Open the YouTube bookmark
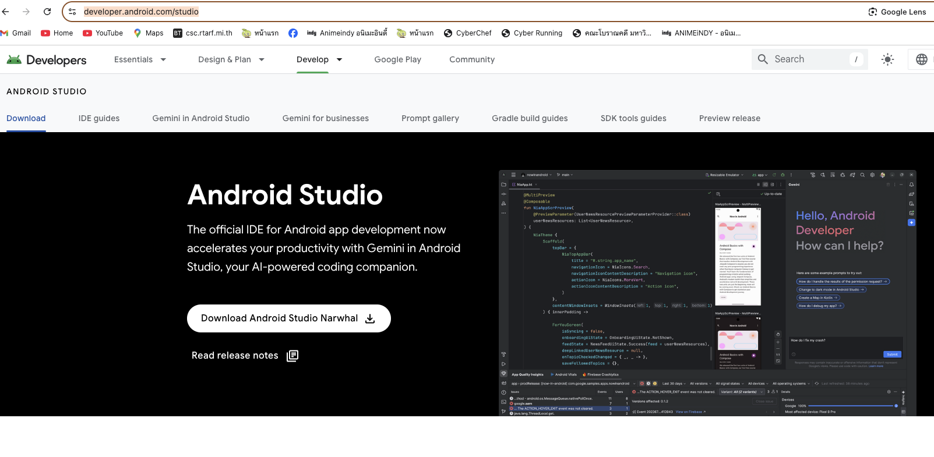 103,33
